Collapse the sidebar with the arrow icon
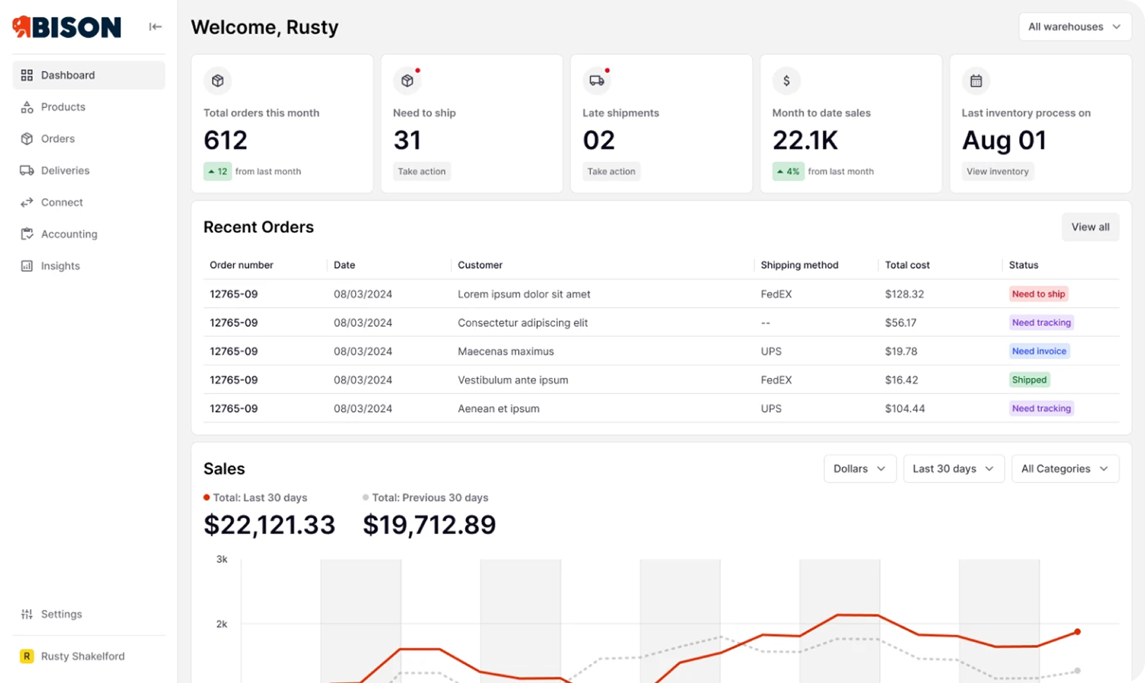This screenshot has height=683, width=1145. (x=156, y=26)
